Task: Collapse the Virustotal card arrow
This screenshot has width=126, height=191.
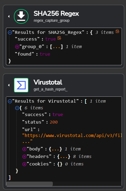Action: click(9, 85)
